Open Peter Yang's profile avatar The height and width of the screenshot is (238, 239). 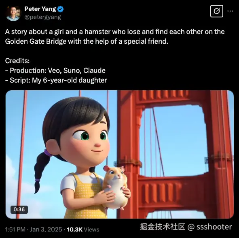click(x=13, y=13)
